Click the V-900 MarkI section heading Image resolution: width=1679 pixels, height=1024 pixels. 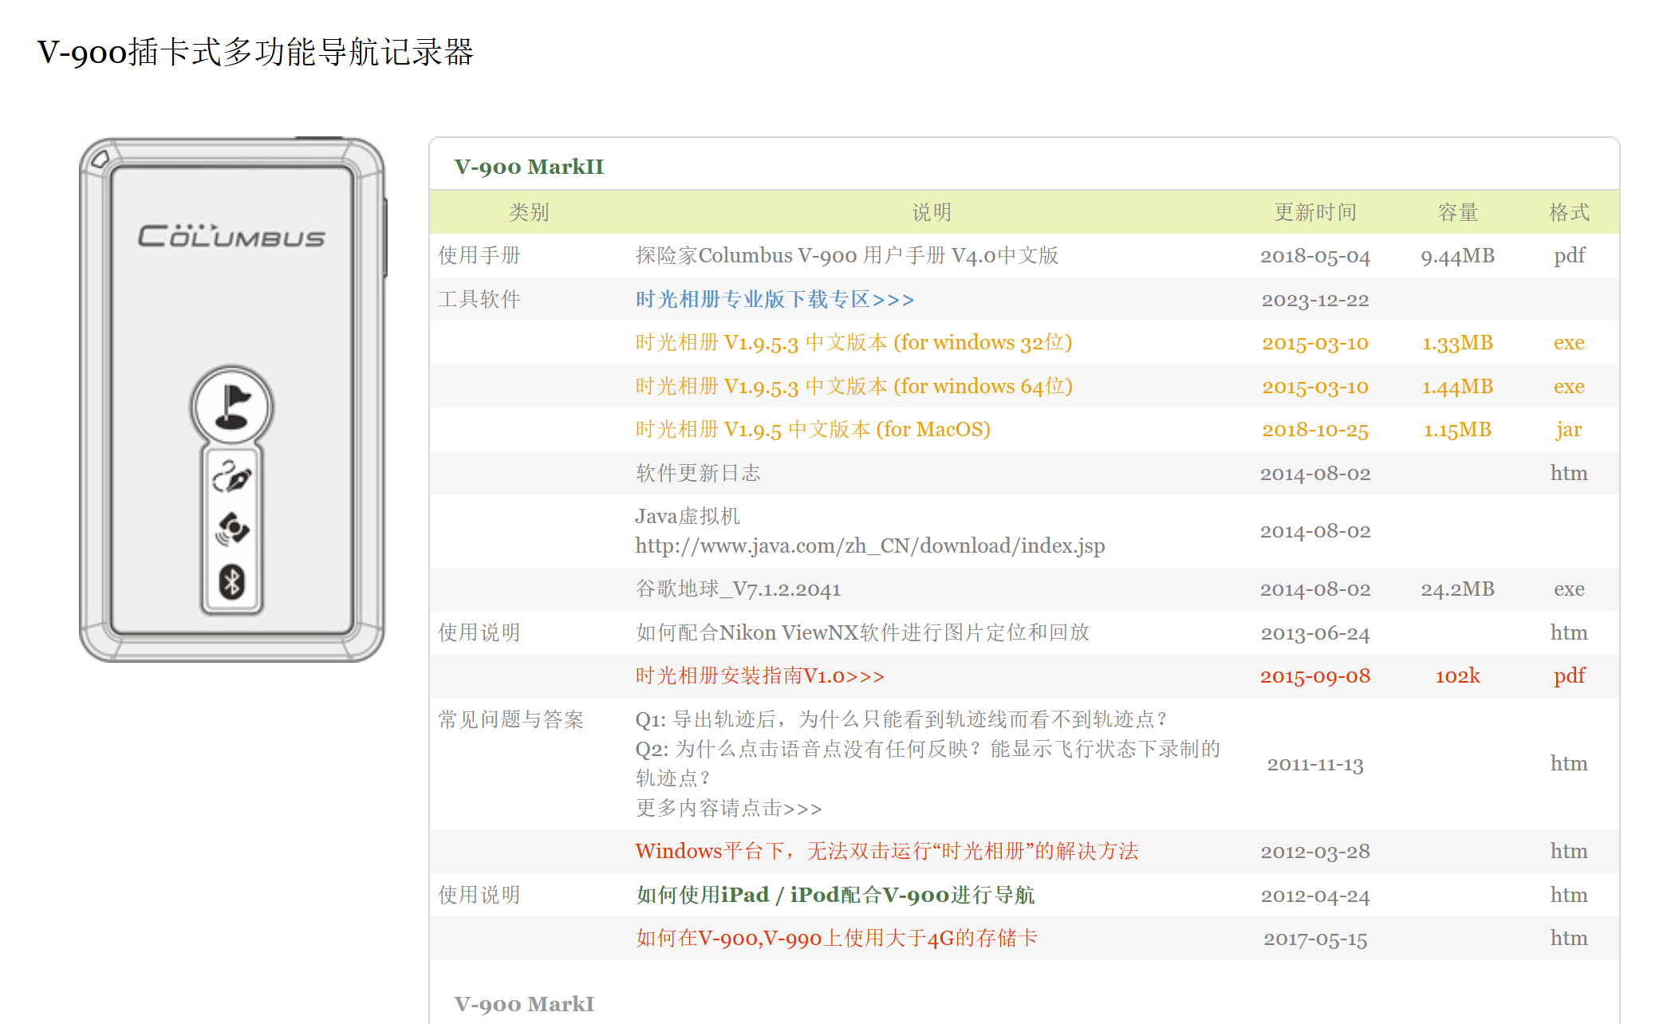click(524, 1004)
